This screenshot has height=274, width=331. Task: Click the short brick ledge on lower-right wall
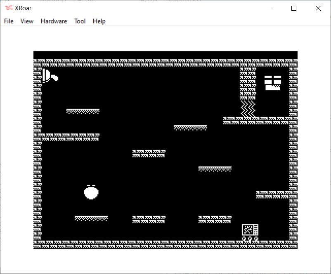click(272, 194)
